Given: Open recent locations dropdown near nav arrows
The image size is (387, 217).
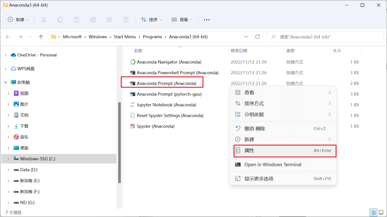Looking at the screenshot, I should [x=30, y=37].
